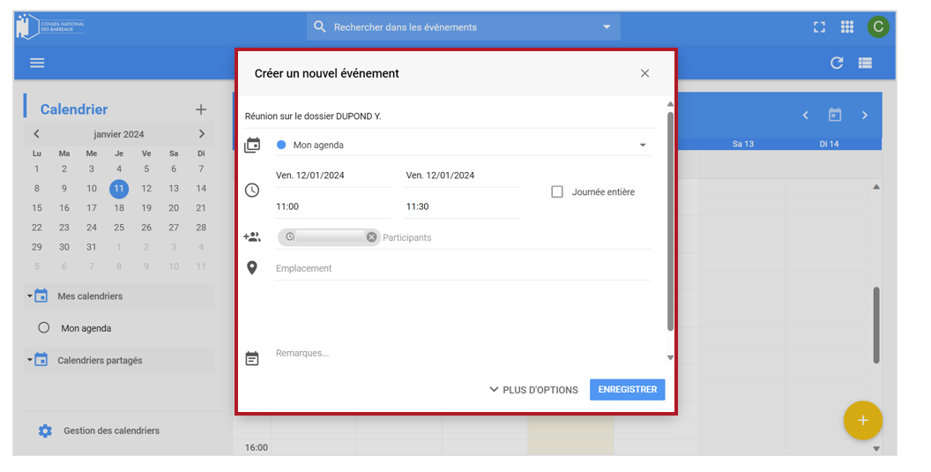931x472 pixels.
Task: Open the apps grid icon
Action: [847, 26]
